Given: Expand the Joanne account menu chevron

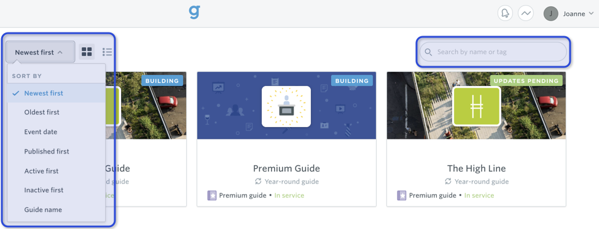Looking at the screenshot, I should click(592, 14).
